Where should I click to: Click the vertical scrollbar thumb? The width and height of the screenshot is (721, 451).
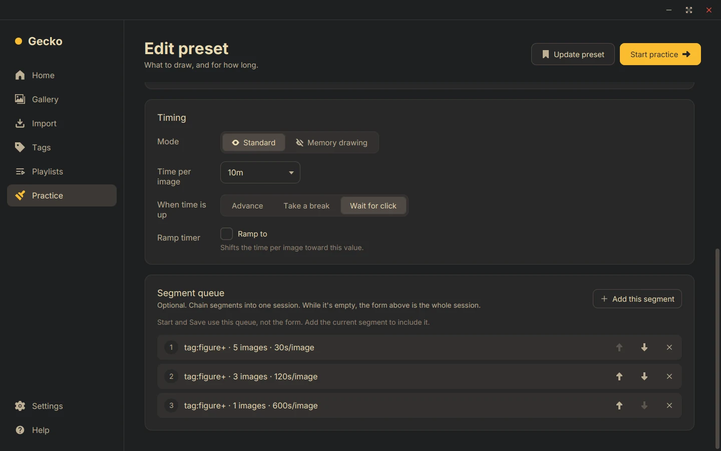point(717,348)
